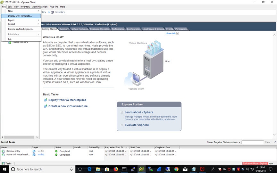Open the Name, Target or Status contains dropdown

tap(239, 142)
